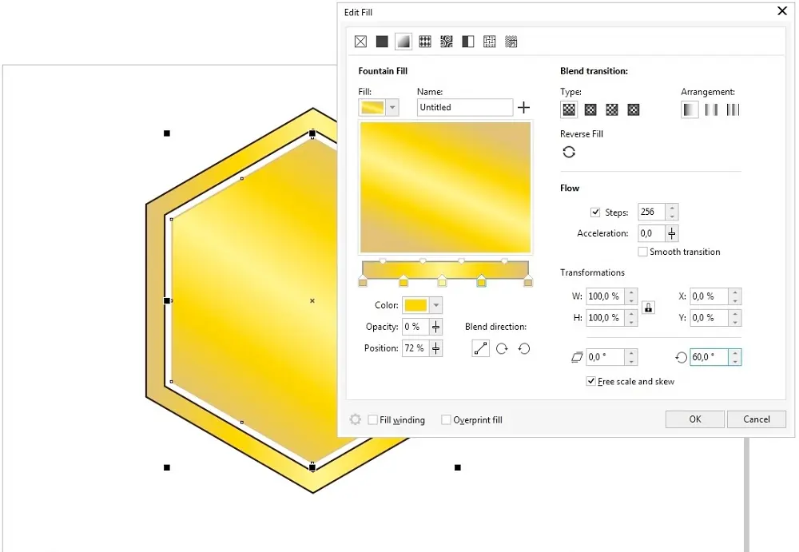Click the Position value field
The height and width of the screenshot is (552, 799).
click(415, 348)
